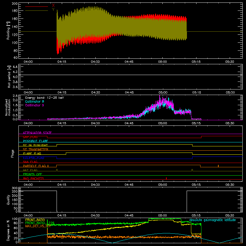The width and height of the screenshot is (246, 246).
Task: Click the Roll period axis title
Action: click(x=9, y=77)
